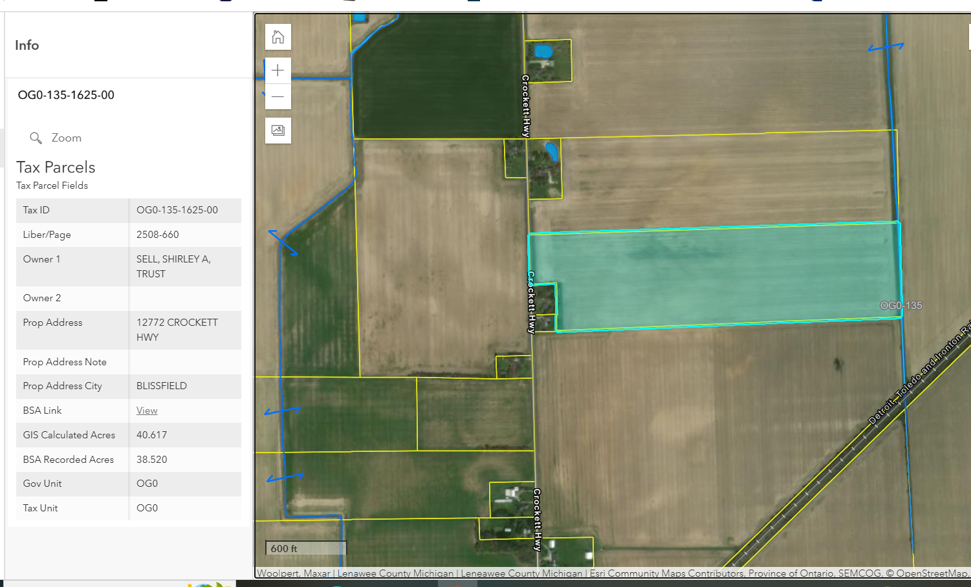Click the GIS Calculated Acres value 40.617
The height and width of the screenshot is (587, 971).
[151, 435]
